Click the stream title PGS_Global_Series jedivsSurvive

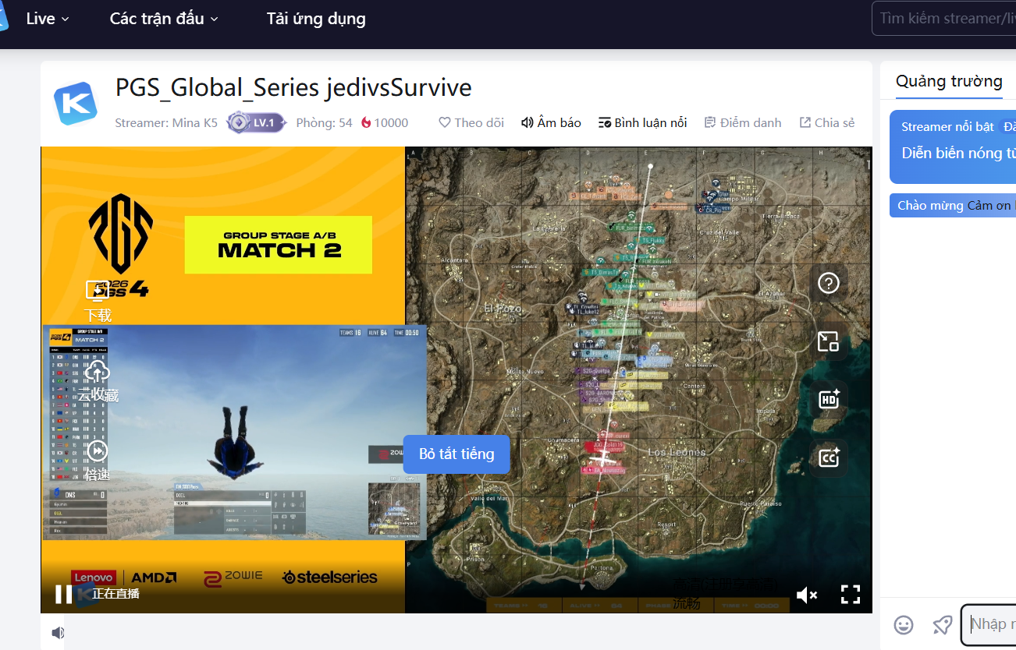tap(293, 87)
